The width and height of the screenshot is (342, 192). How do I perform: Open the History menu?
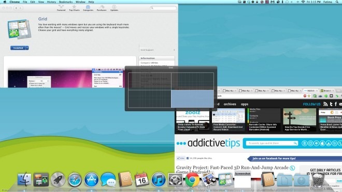[51, 2]
